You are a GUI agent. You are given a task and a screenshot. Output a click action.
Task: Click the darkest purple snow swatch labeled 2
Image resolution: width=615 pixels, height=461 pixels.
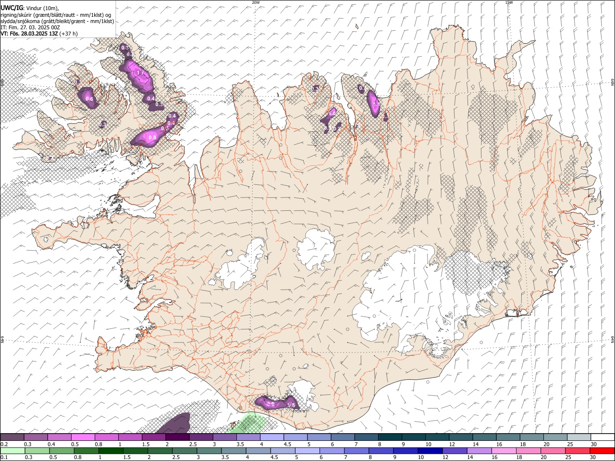pos(177,437)
